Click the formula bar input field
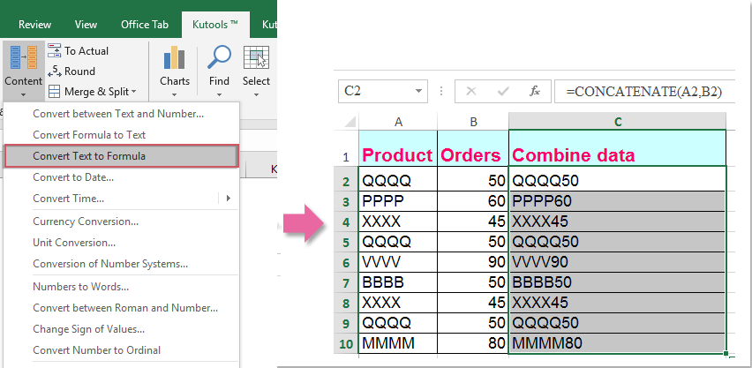Viewport: 752px width, 368px height. [x=649, y=91]
